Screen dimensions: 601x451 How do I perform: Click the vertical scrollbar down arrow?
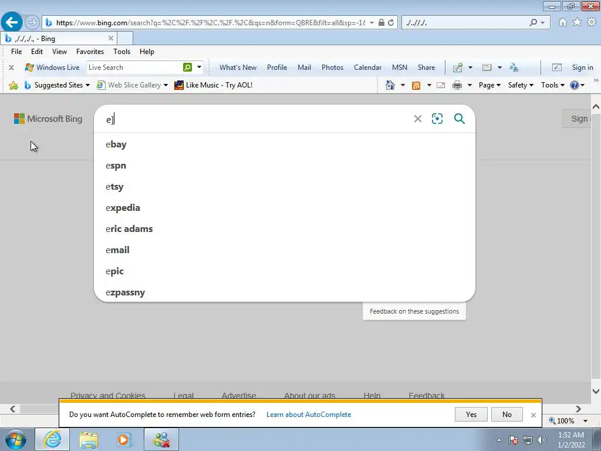[596, 391]
